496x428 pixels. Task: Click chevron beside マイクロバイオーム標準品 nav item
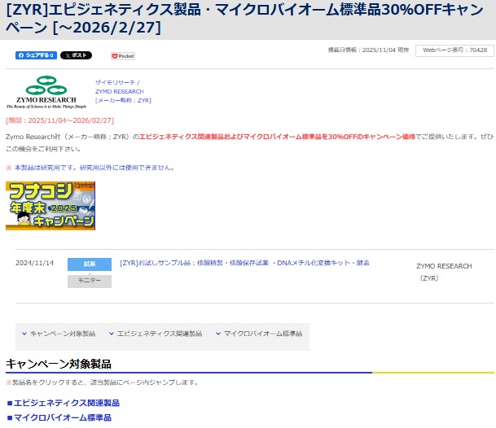click(218, 334)
